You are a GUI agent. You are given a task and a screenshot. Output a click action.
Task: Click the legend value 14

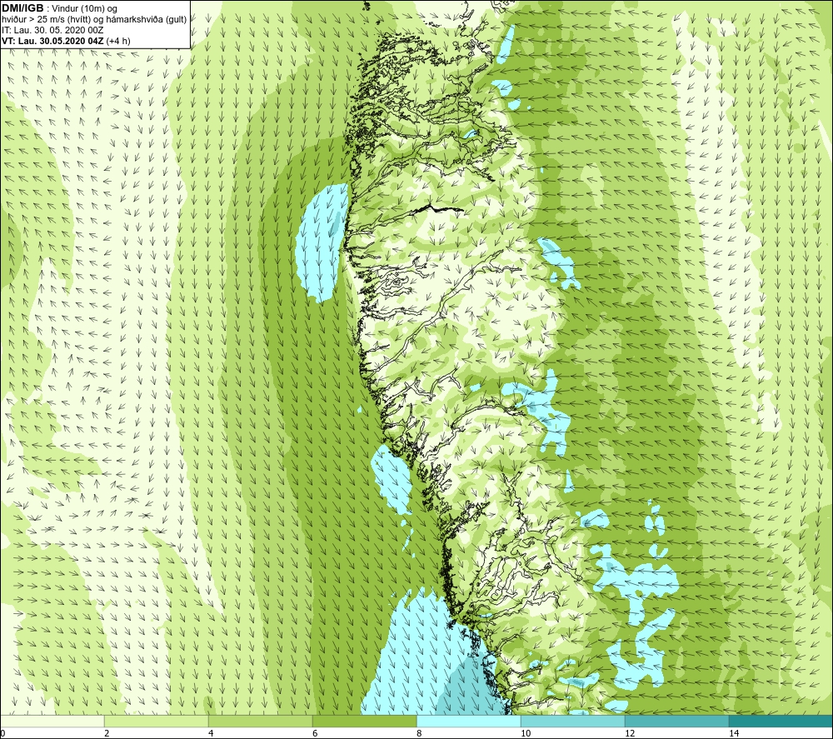(734, 733)
